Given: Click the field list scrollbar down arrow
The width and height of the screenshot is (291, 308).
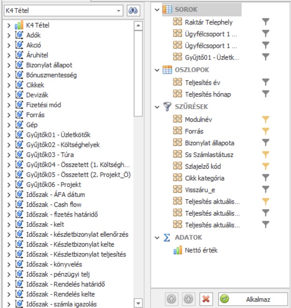Looking at the screenshot, I should (x=138, y=302).
